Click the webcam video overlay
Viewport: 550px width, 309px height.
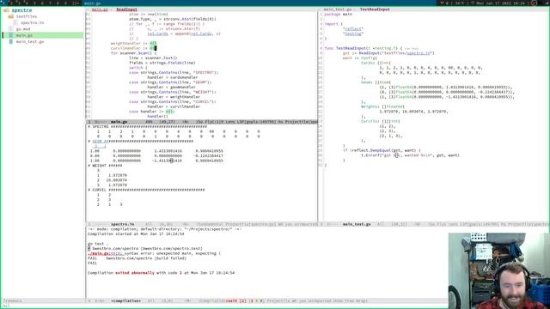pos(498,271)
